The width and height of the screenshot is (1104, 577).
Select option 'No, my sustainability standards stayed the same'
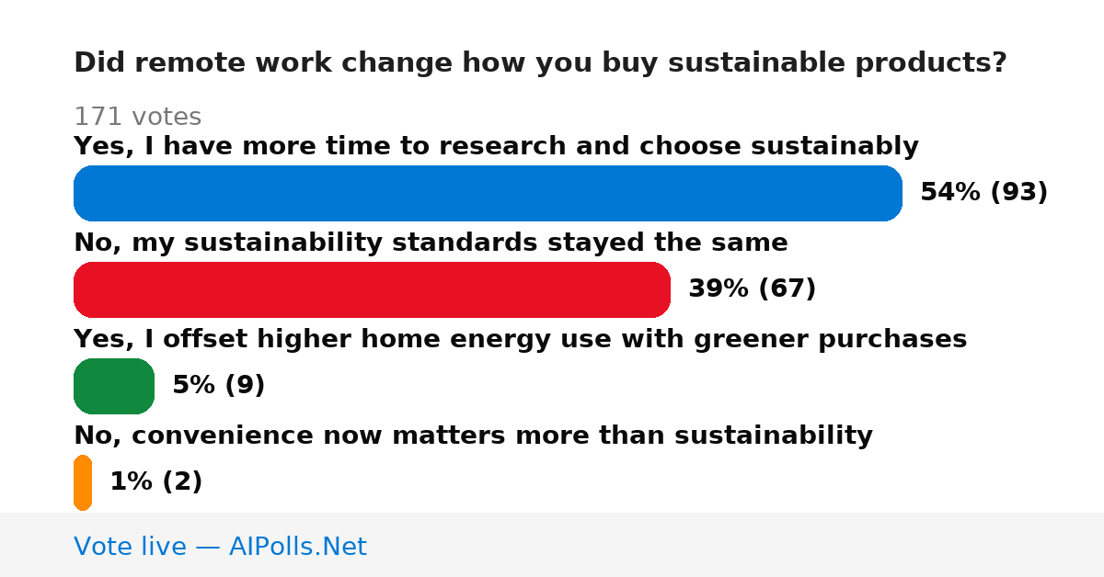pyautogui.click(x=431, y=243)
